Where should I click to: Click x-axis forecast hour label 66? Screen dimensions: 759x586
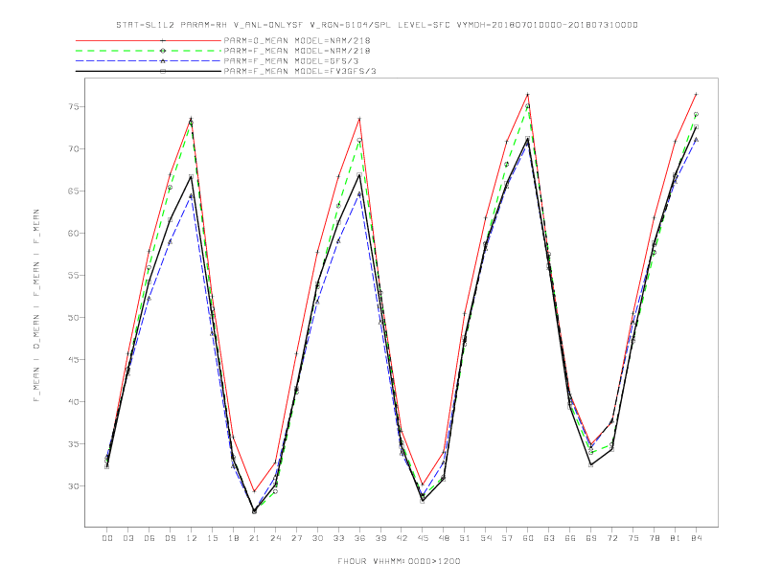(x=570, y=538)
